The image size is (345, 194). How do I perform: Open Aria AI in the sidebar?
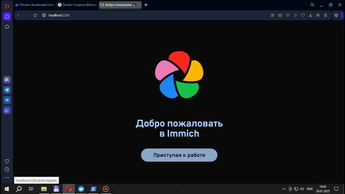click(7, 80)
